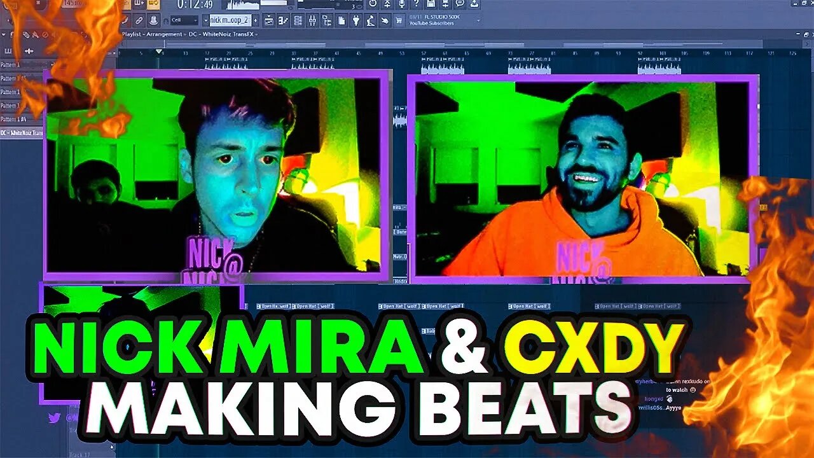Click the plus button beside pattern name
Image resolution: width=814 pixels, height=458 pixels.
pos(256,20)
